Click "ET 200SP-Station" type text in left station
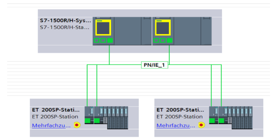The width and height of the screenshot is (276, 138). [55, 117]
